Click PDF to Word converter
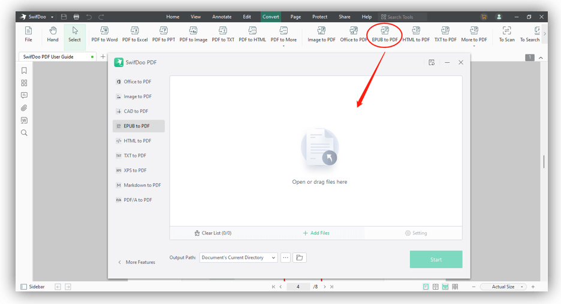Image resolution: width=561 pixels, height=304 pixels. 104,34
